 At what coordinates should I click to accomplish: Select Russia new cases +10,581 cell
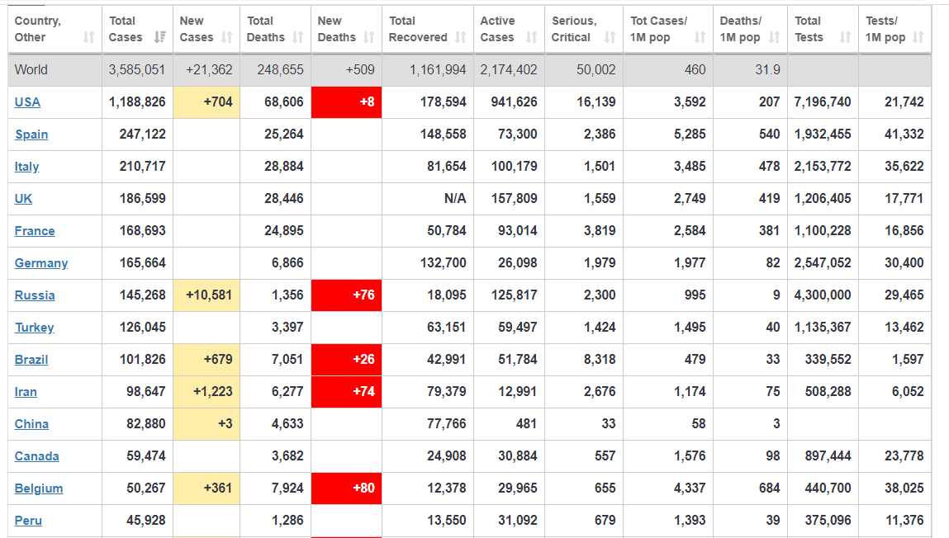pyautogui.click(x=206, y=295)
